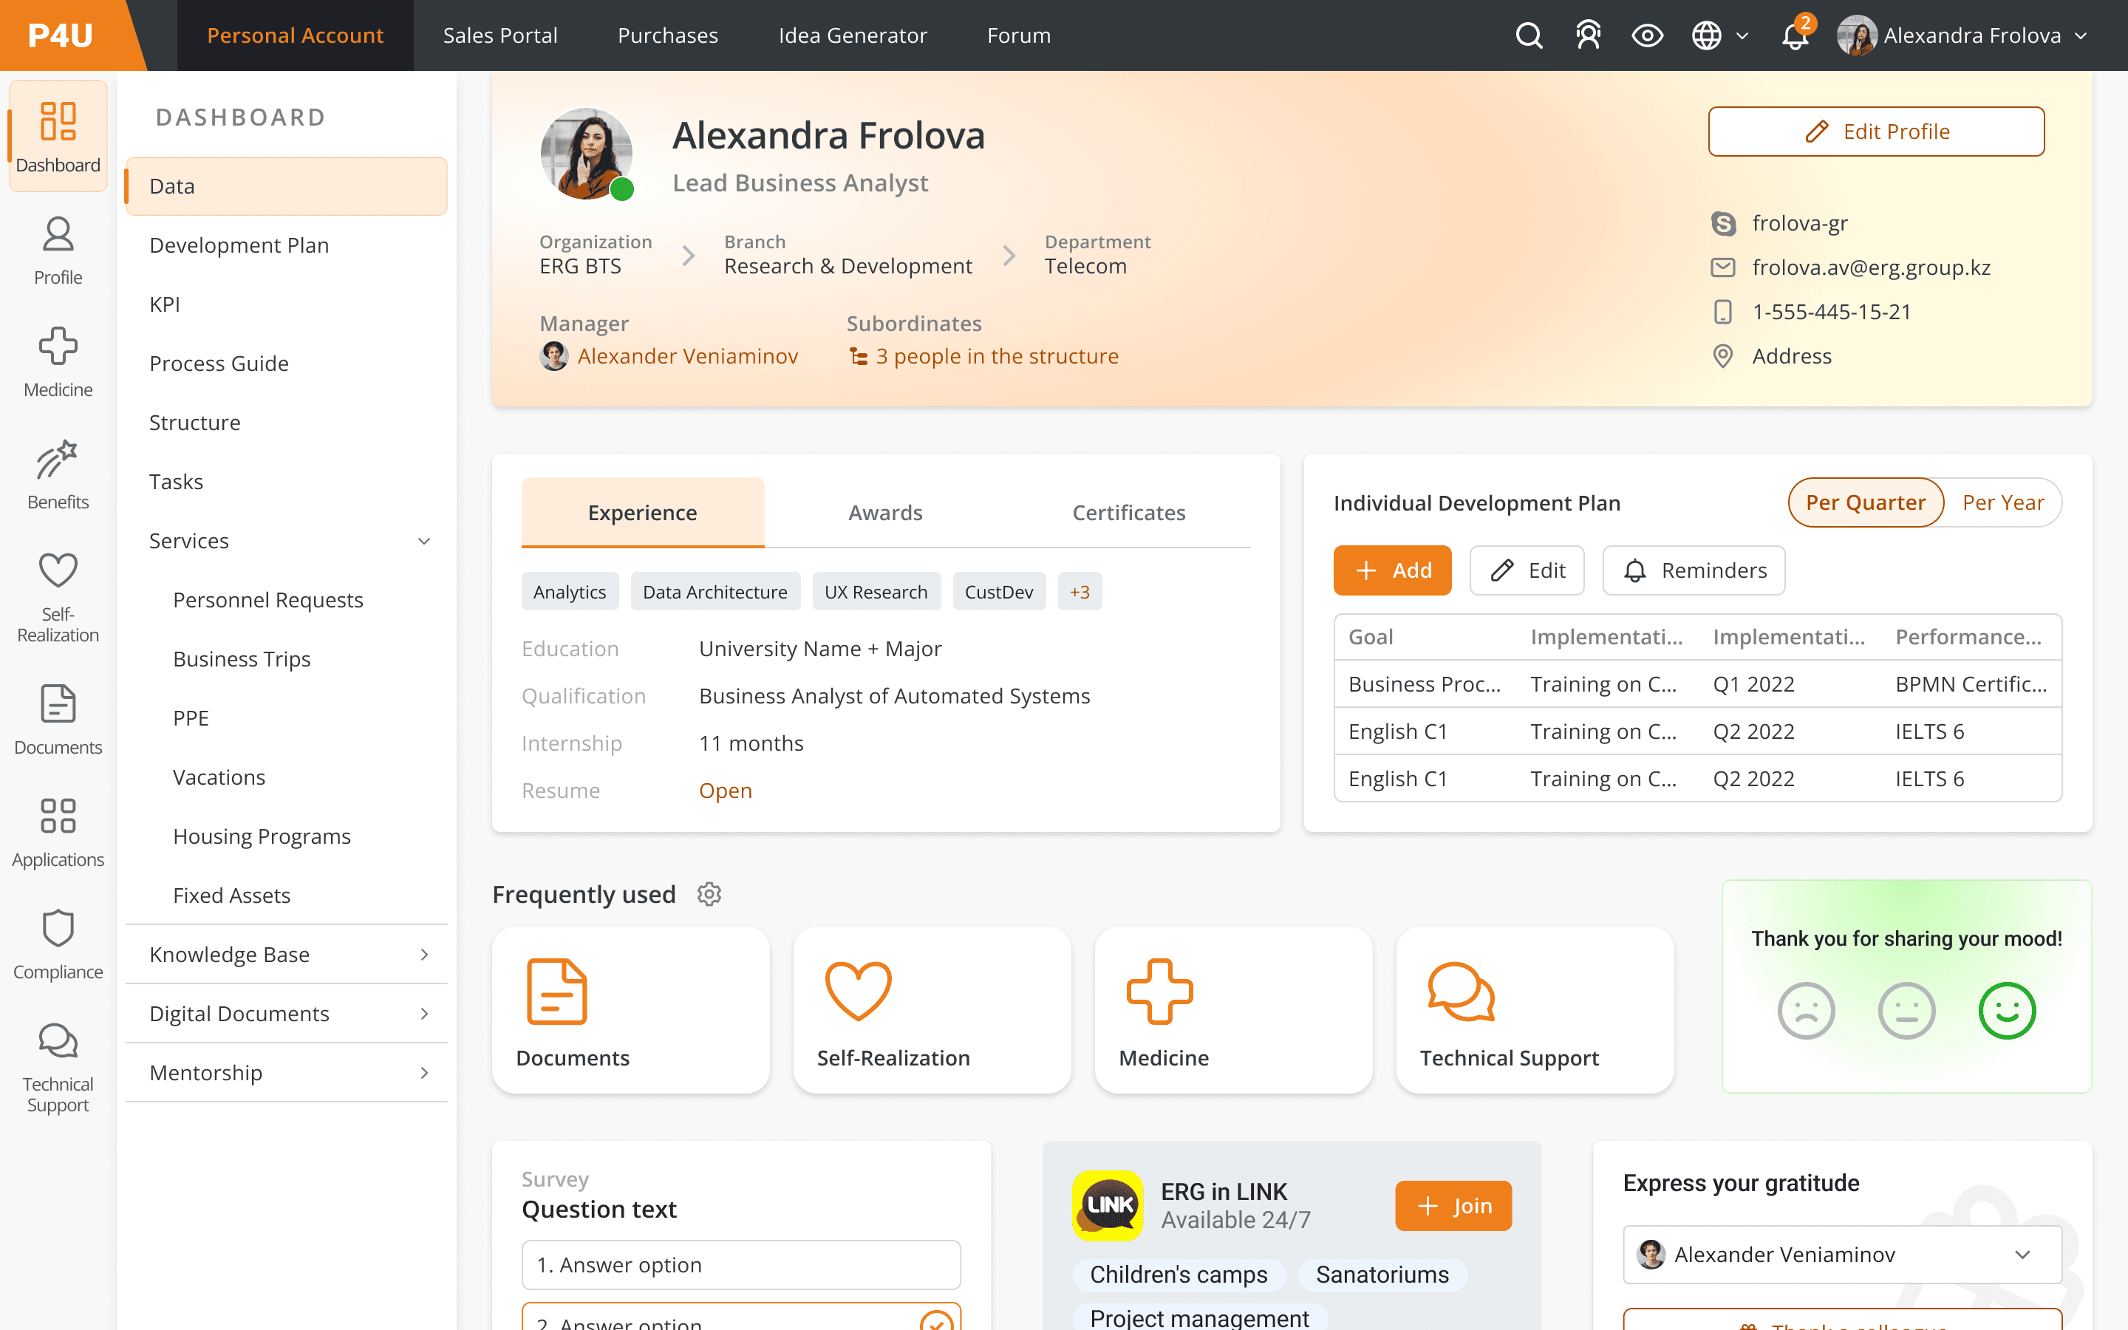Toggle the eye accessibility view icon
Screen dimensions: 2128x1330
(x=1647, y=35)
